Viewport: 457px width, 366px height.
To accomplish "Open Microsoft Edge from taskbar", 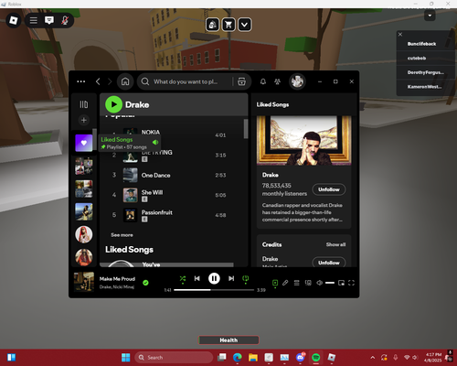I will click(238, 358).
